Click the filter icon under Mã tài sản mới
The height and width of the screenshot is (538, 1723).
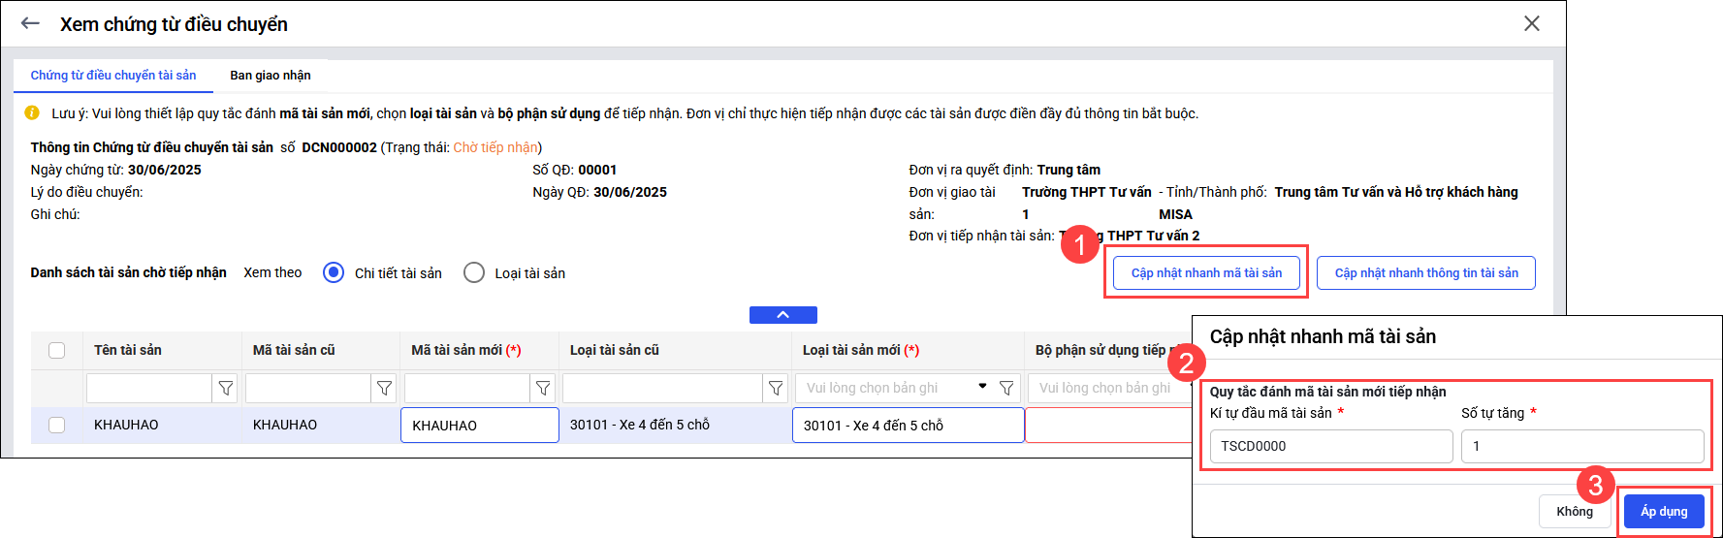click(x=543, y=388)
